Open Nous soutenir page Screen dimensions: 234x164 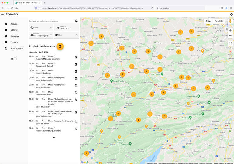pos(17,49)
